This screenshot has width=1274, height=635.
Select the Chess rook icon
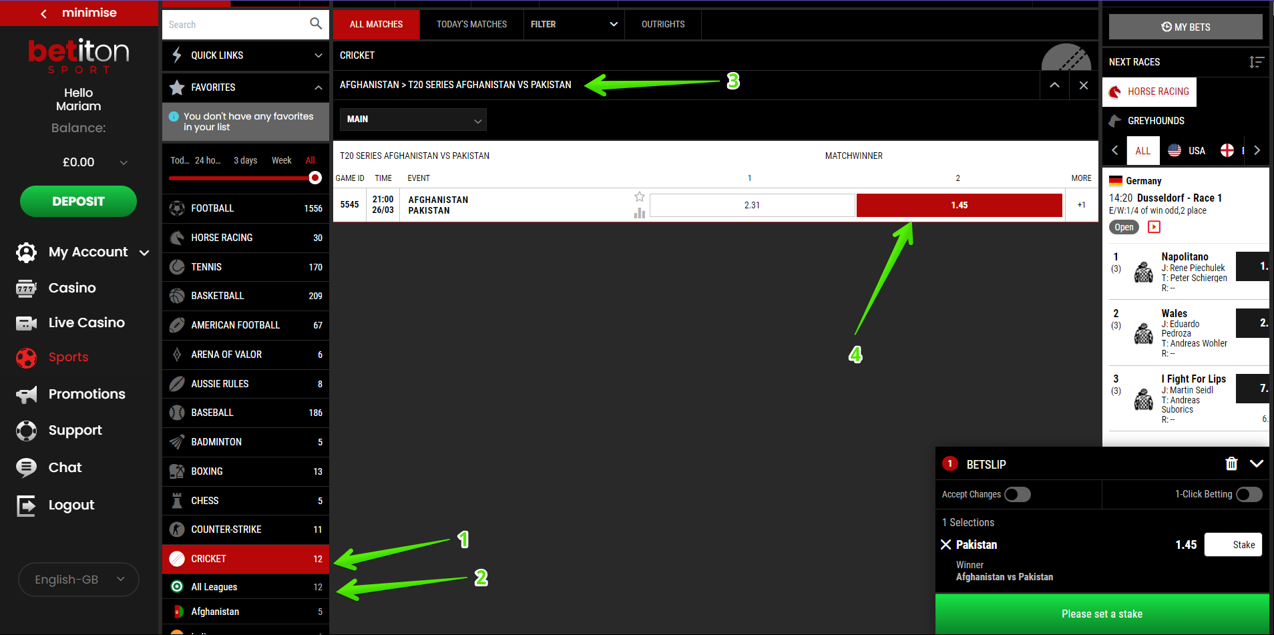click(x=177, y=501)
